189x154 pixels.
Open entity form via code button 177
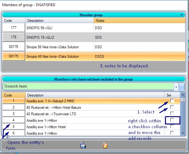pyautogui.click(x=14, y=28)
